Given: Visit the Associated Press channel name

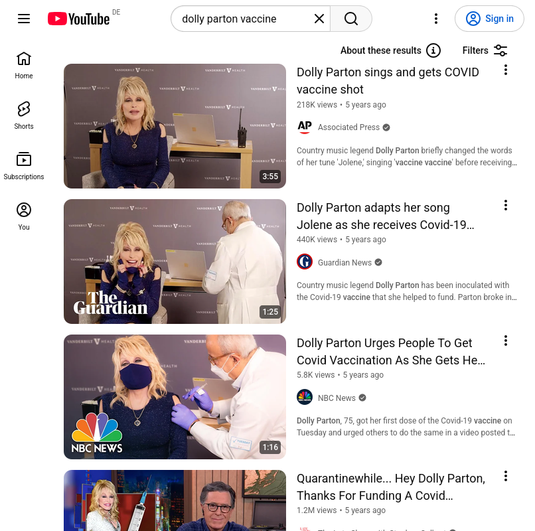Looking at the screenshot, I should (x=348, y=127).
